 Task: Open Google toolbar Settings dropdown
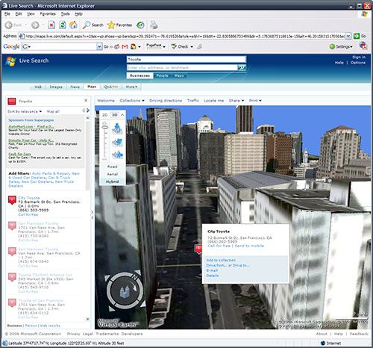tap(341, 46)
